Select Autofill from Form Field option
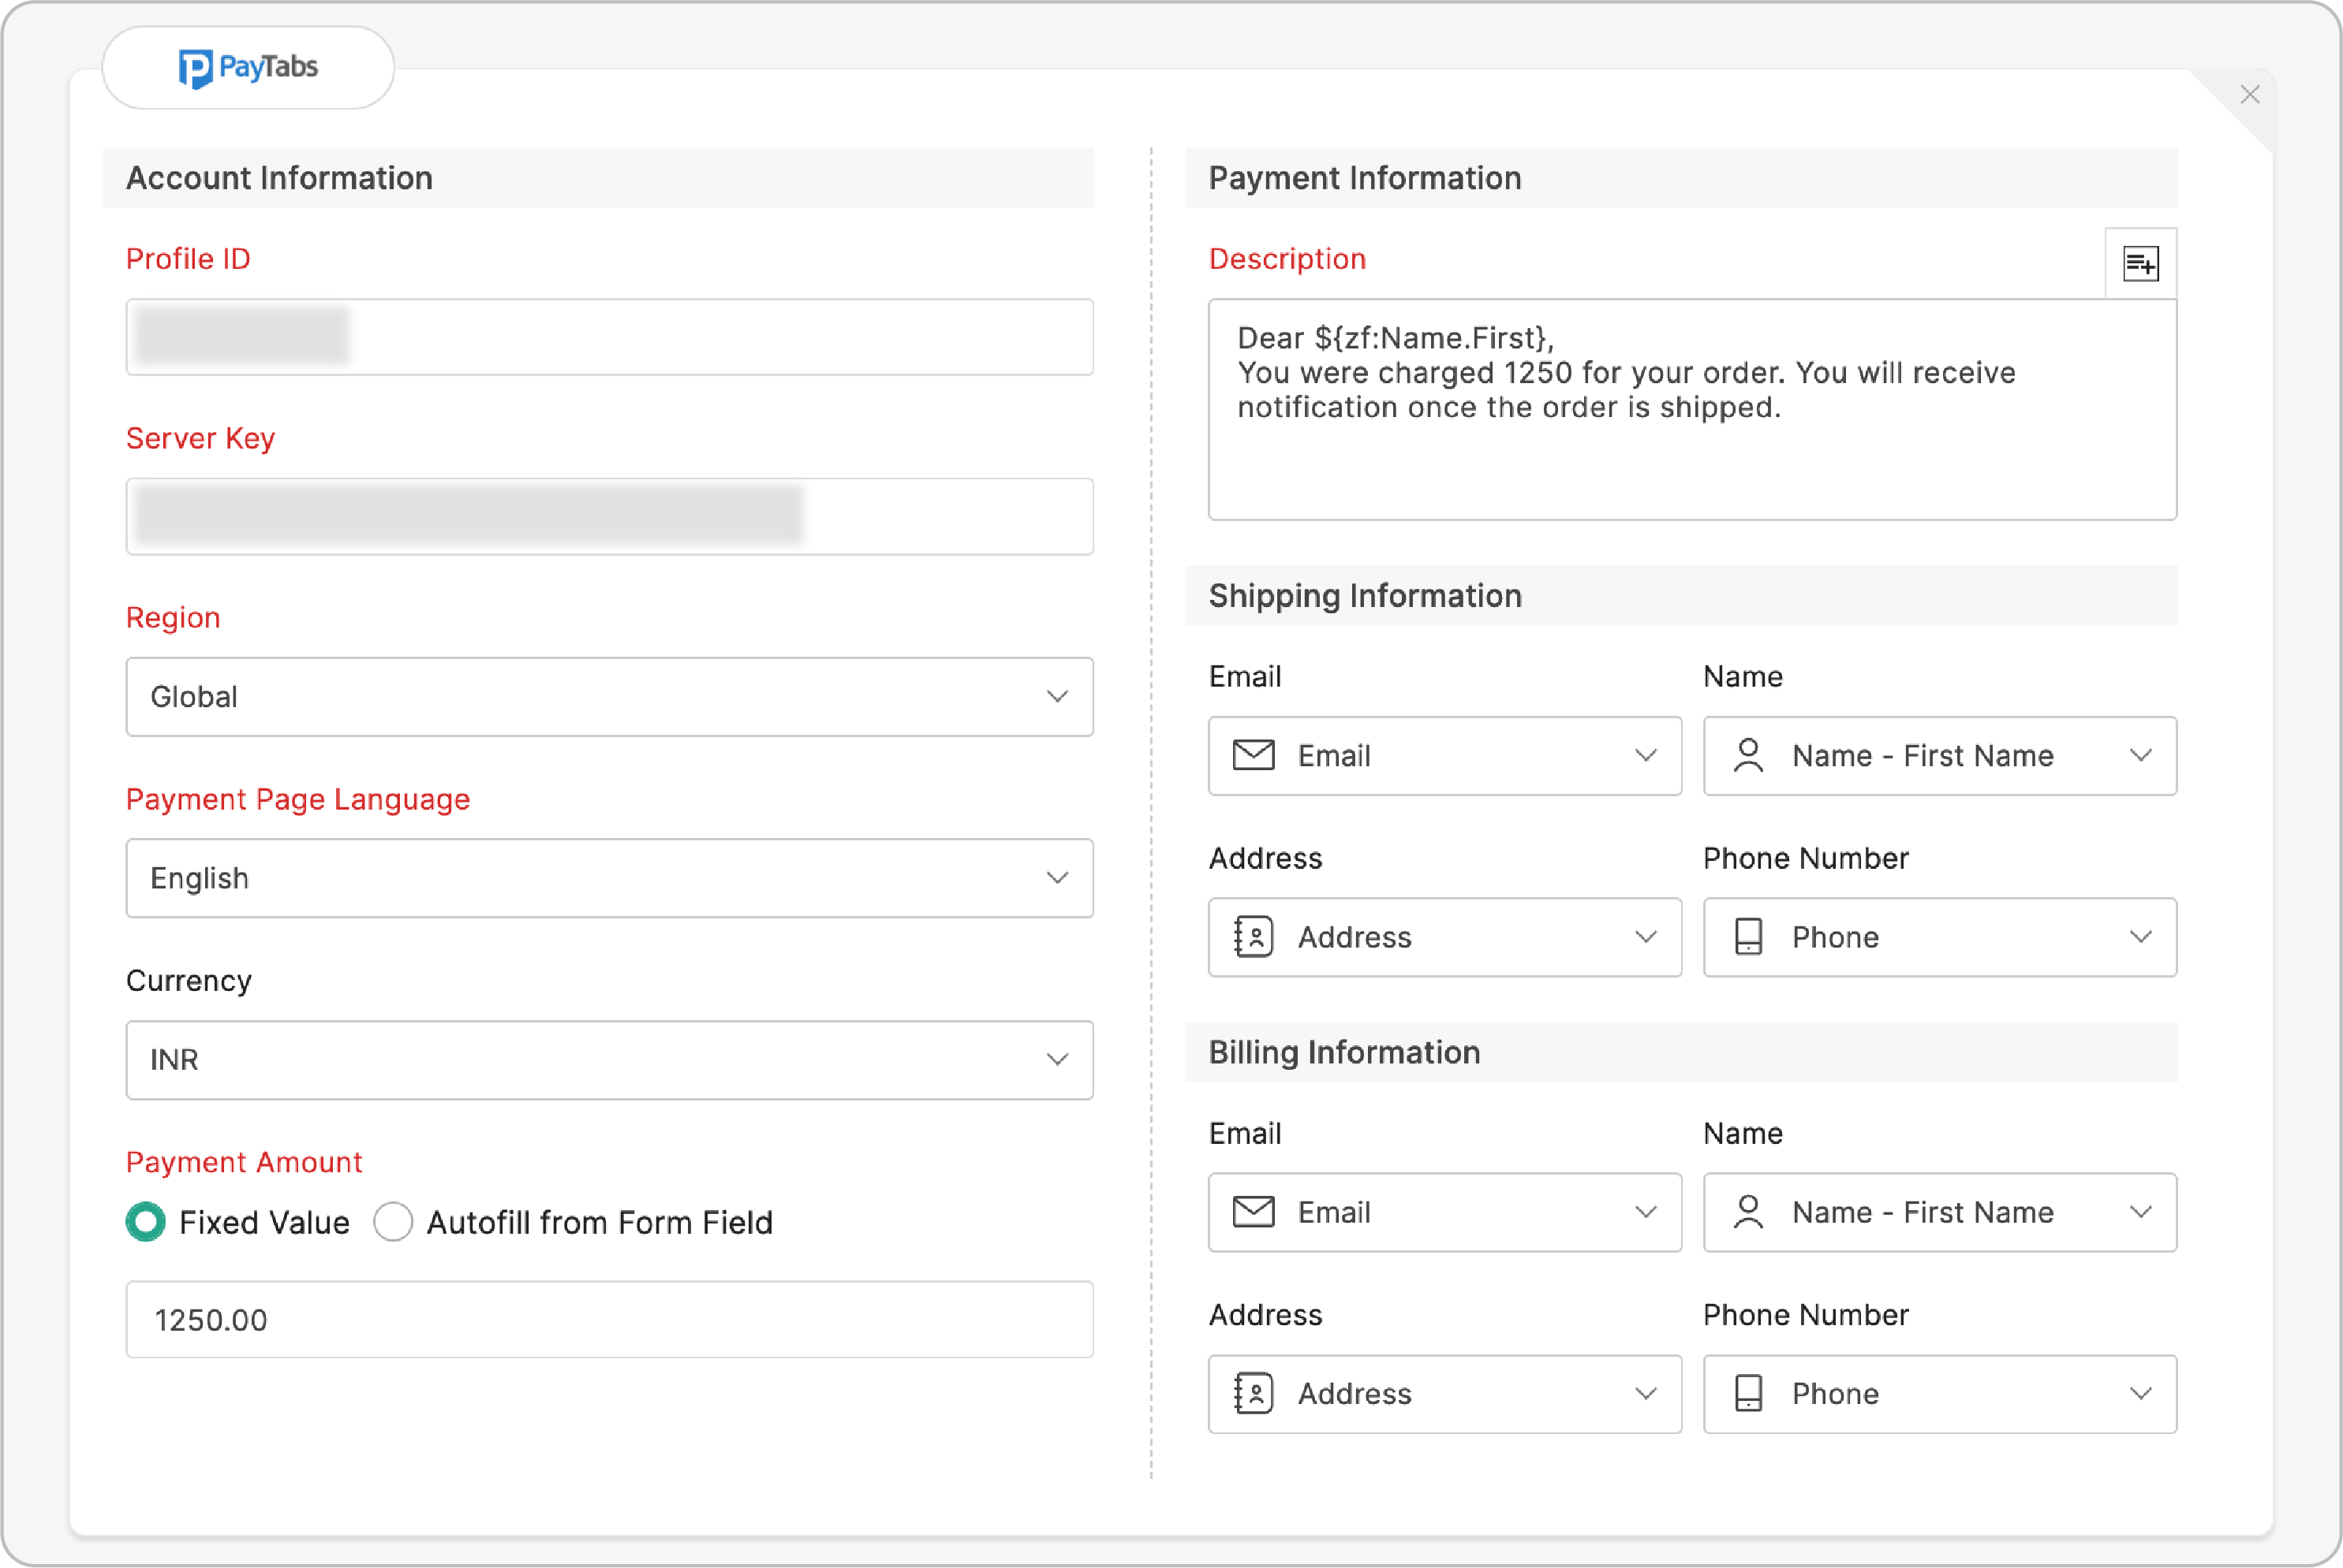2343x1568 pixels. 393,1221
